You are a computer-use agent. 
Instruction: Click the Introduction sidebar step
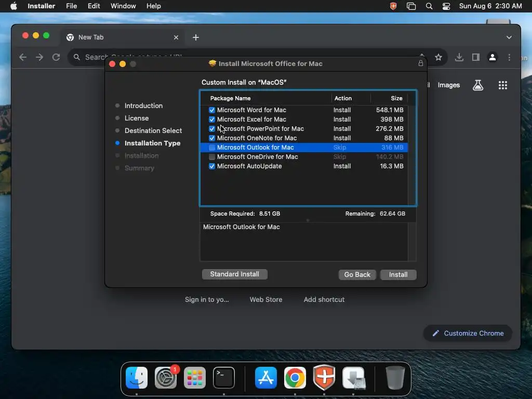tap(143, 105)
